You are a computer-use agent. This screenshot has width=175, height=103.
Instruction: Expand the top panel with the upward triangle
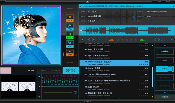click(x=87, y=2)
